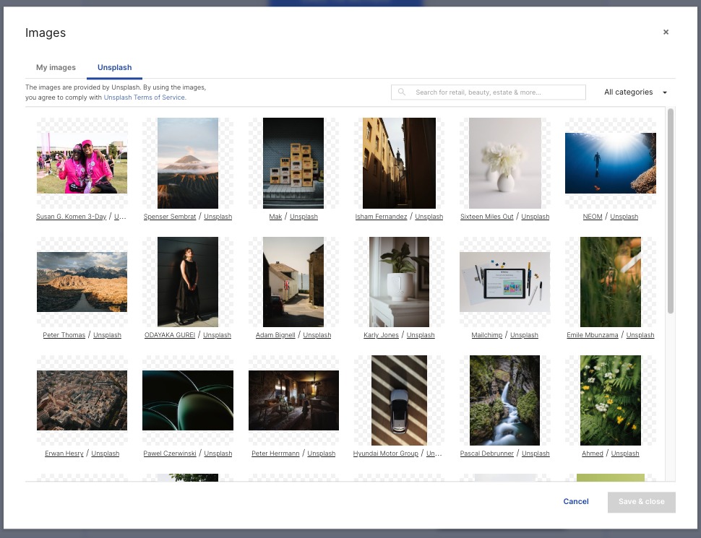The width and height of the screenshot is (701, 538).
Task: Switch to the My images tab
Action: click(x=56, y=67)
